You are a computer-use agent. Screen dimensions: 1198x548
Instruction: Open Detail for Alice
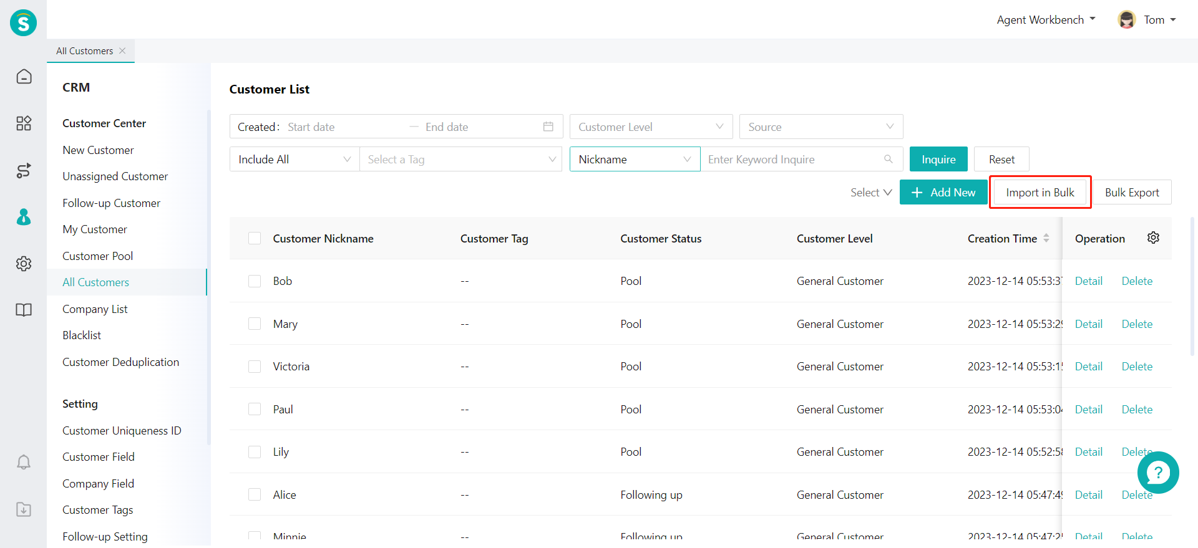click(1088, 495)
